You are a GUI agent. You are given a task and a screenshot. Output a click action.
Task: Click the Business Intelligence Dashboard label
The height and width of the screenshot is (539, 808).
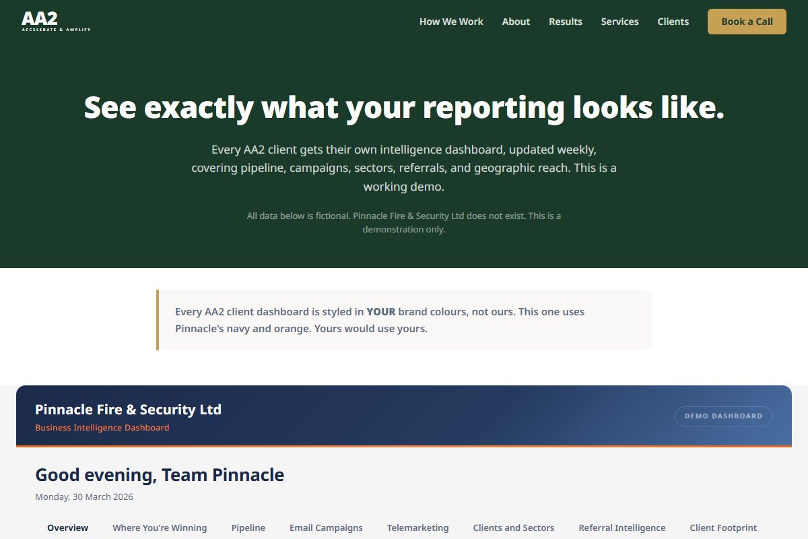point(102,427)
